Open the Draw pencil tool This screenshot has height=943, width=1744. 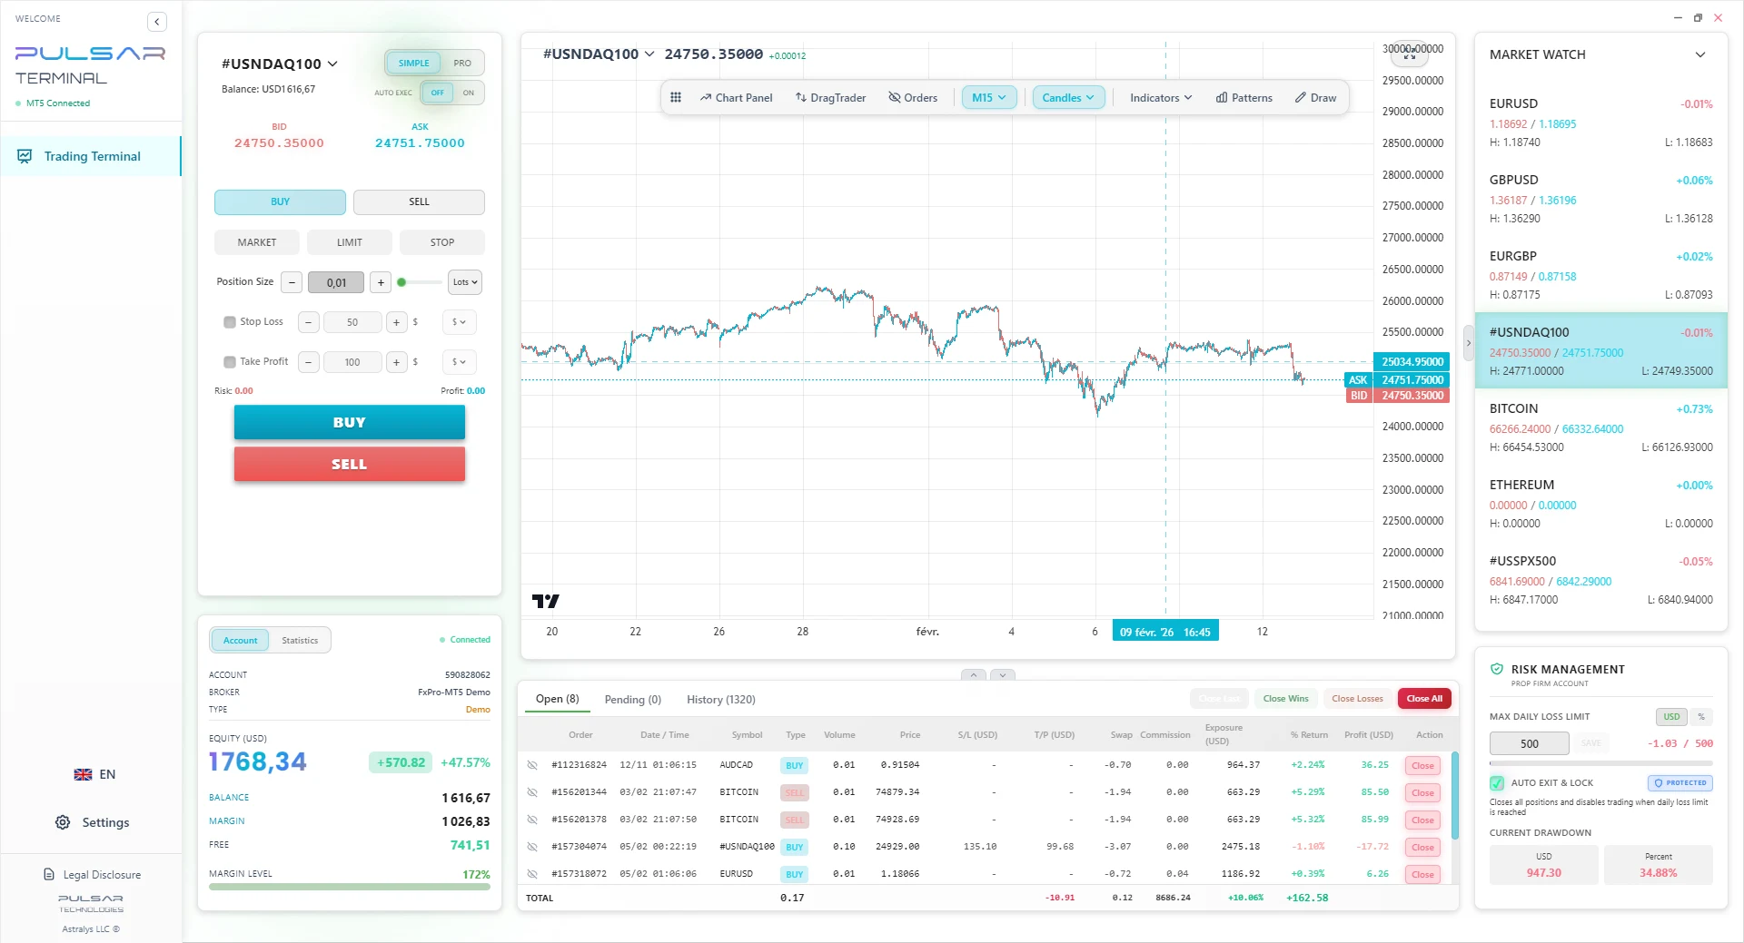tap(1315, 98)
